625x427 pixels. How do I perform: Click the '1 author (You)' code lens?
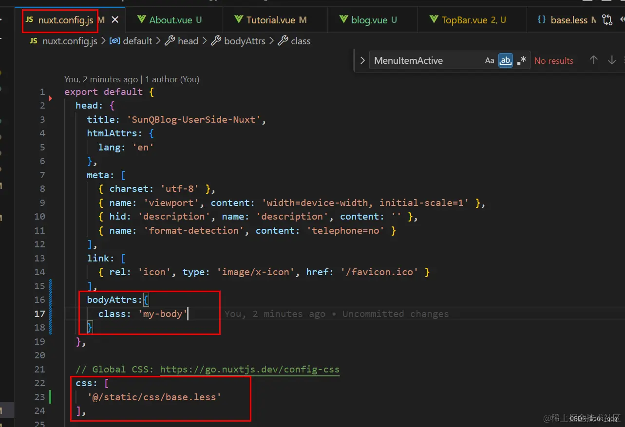click(x=172, y=79)
